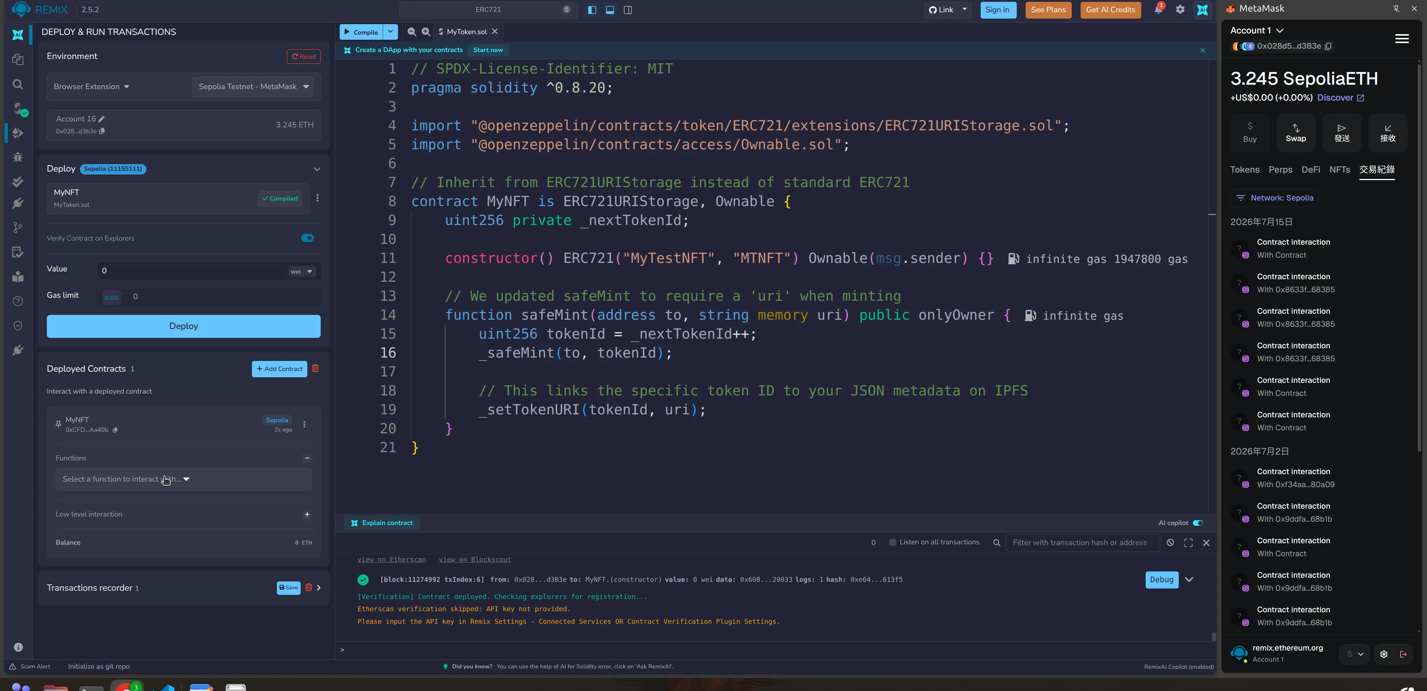Toggle the auto gas limit button
The image size is (1427, 691).
coord(111,297)
